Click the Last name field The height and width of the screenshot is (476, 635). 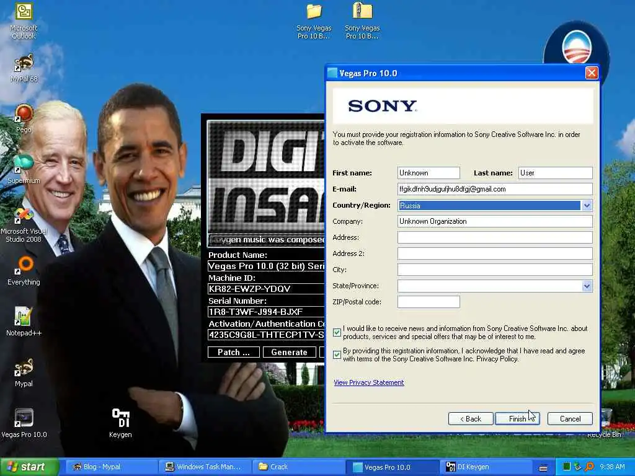tap(555, 173)
